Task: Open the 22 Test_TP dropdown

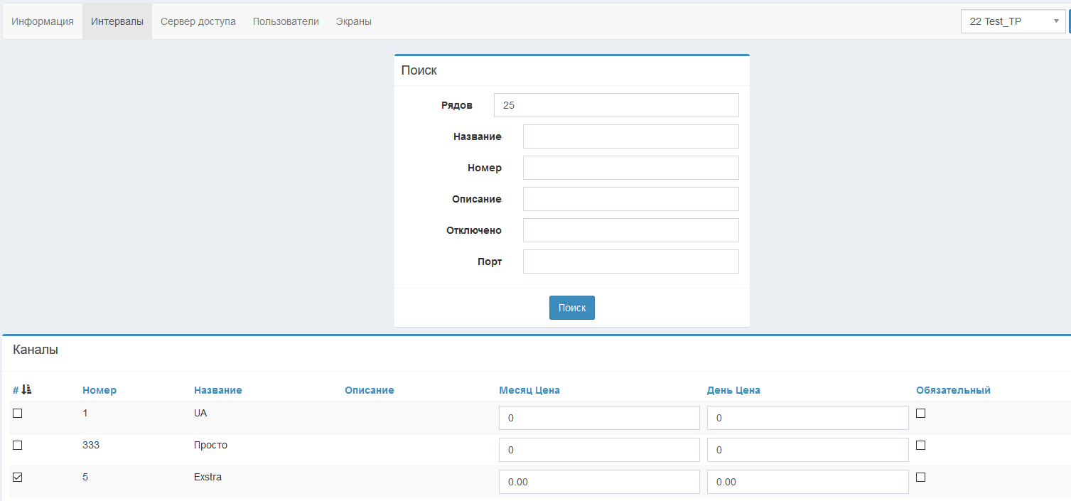Action: click(1013, 21)
